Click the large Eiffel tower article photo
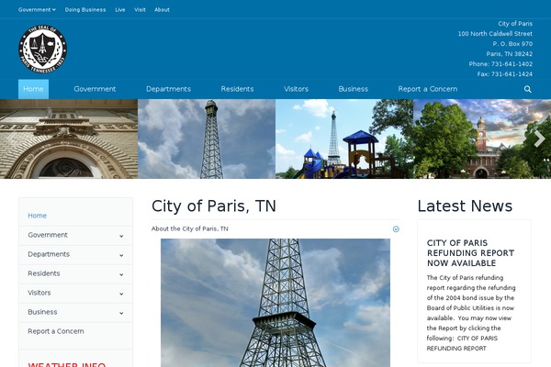Image resolution: width=551 pixels, height=367 pixels. 275,303
